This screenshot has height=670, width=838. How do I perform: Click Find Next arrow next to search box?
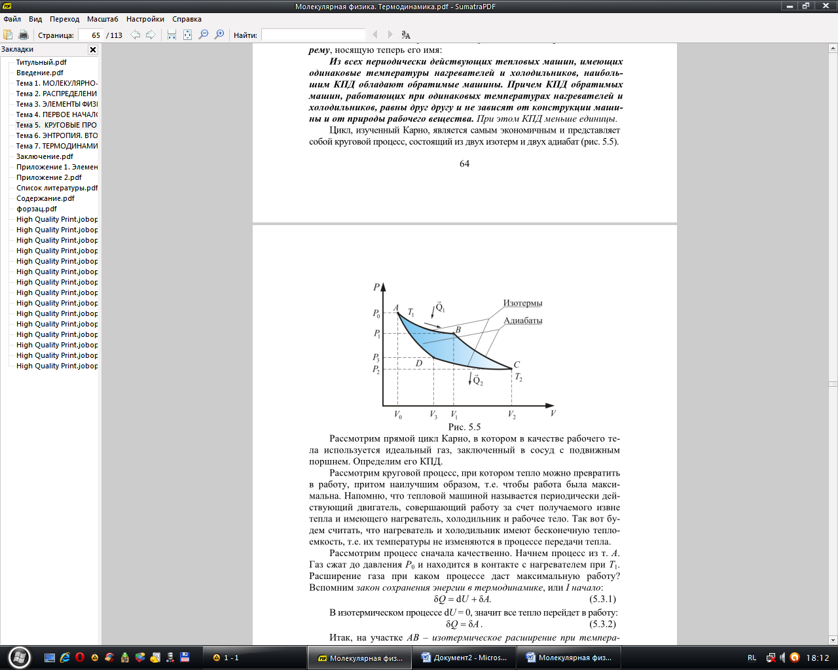(x=390, y=35)
